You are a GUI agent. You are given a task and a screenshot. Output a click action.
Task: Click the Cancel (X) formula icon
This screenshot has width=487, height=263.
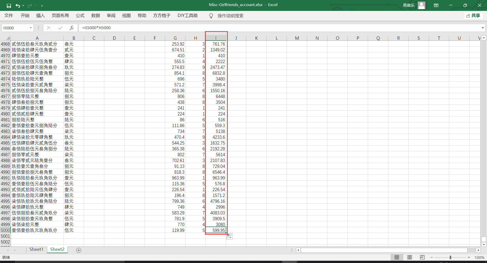49,28
